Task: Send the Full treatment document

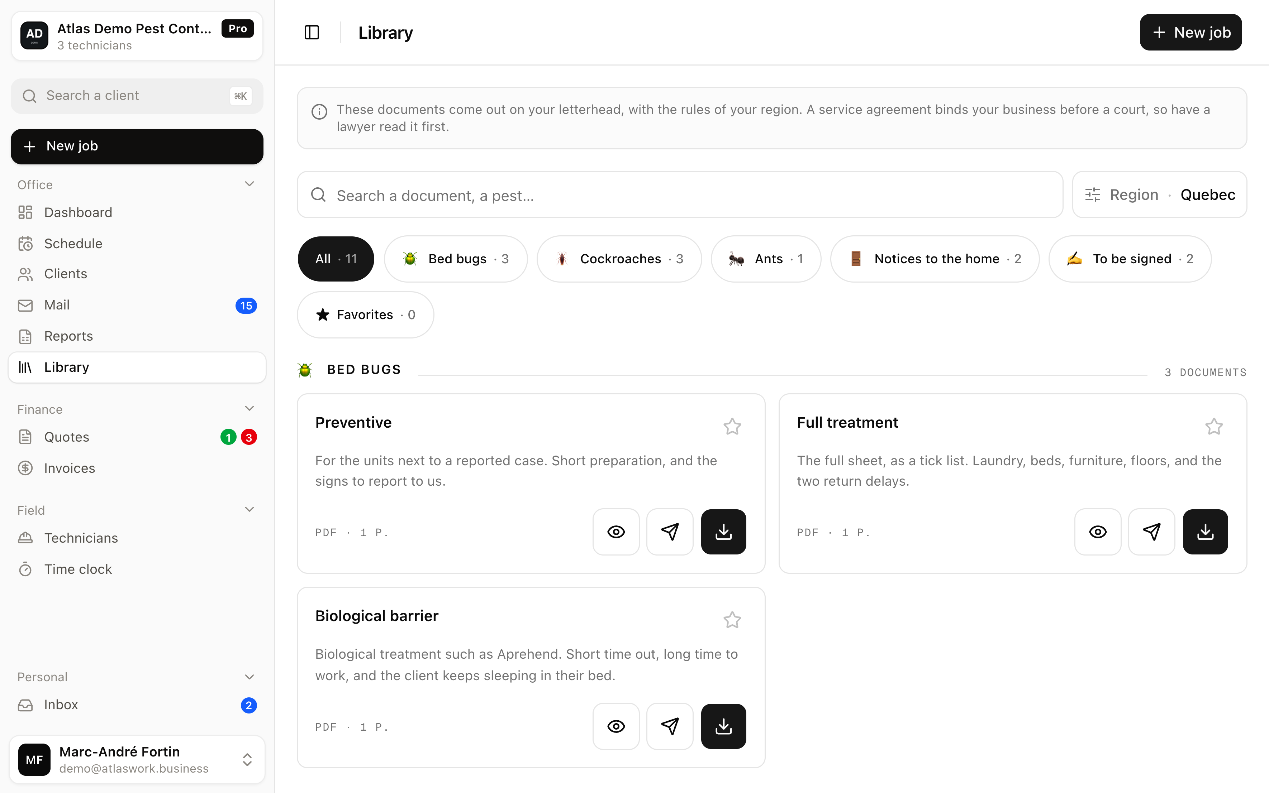Action: click(1151, 532)
